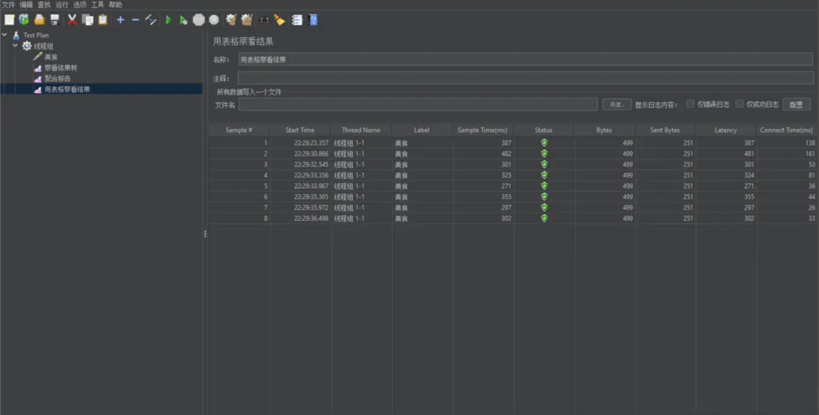Click Start no pauses icon

tap(183, 20)
